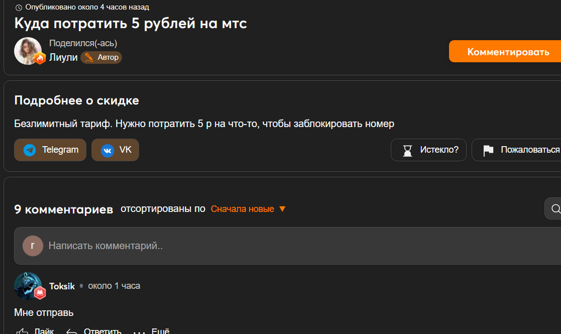Click the post title Куда потратить 5 рублей на мтс
The height and width of the screenshot is (334, 561).
pyautogui.click(x=131, y=24)
